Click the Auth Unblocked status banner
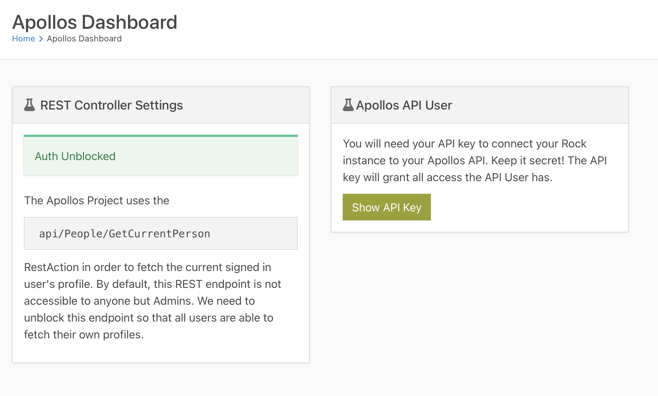The width and height of the screenshot is (658, 396). point(161,155)
